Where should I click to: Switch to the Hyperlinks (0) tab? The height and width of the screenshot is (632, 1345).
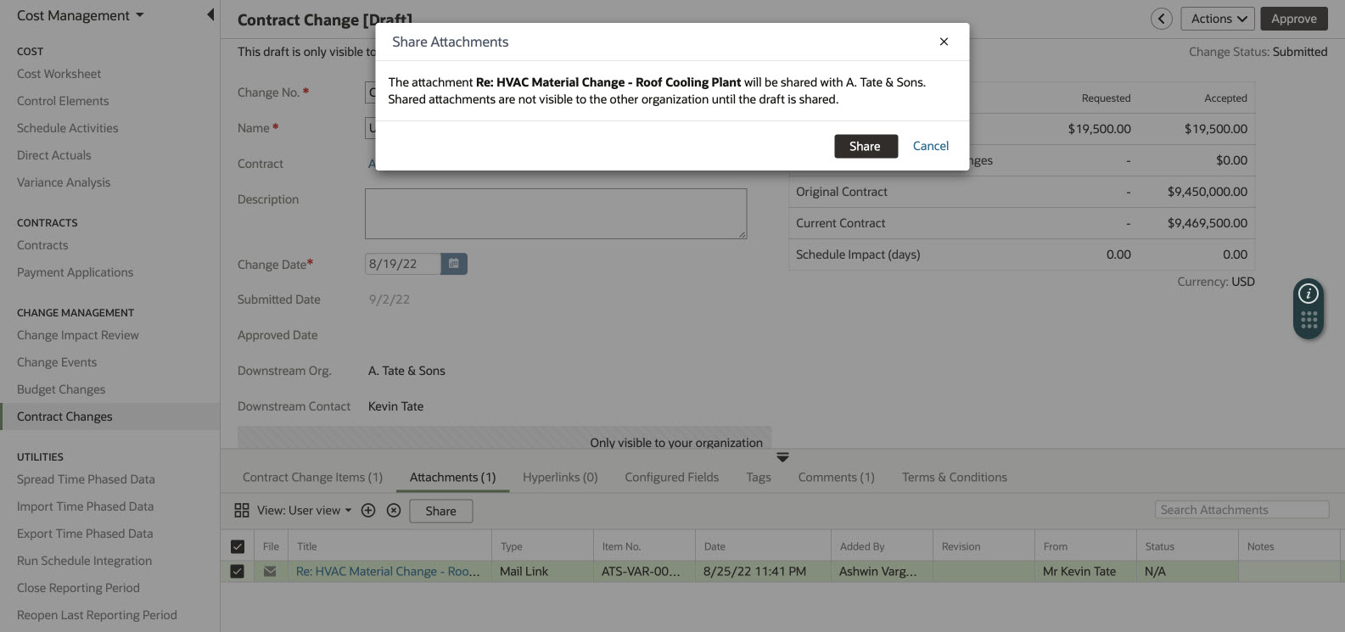coord(560,478)
